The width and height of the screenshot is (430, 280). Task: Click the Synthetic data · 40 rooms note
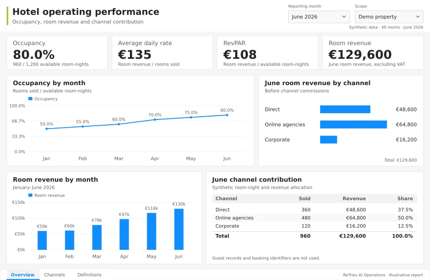[x=386, y=27]
